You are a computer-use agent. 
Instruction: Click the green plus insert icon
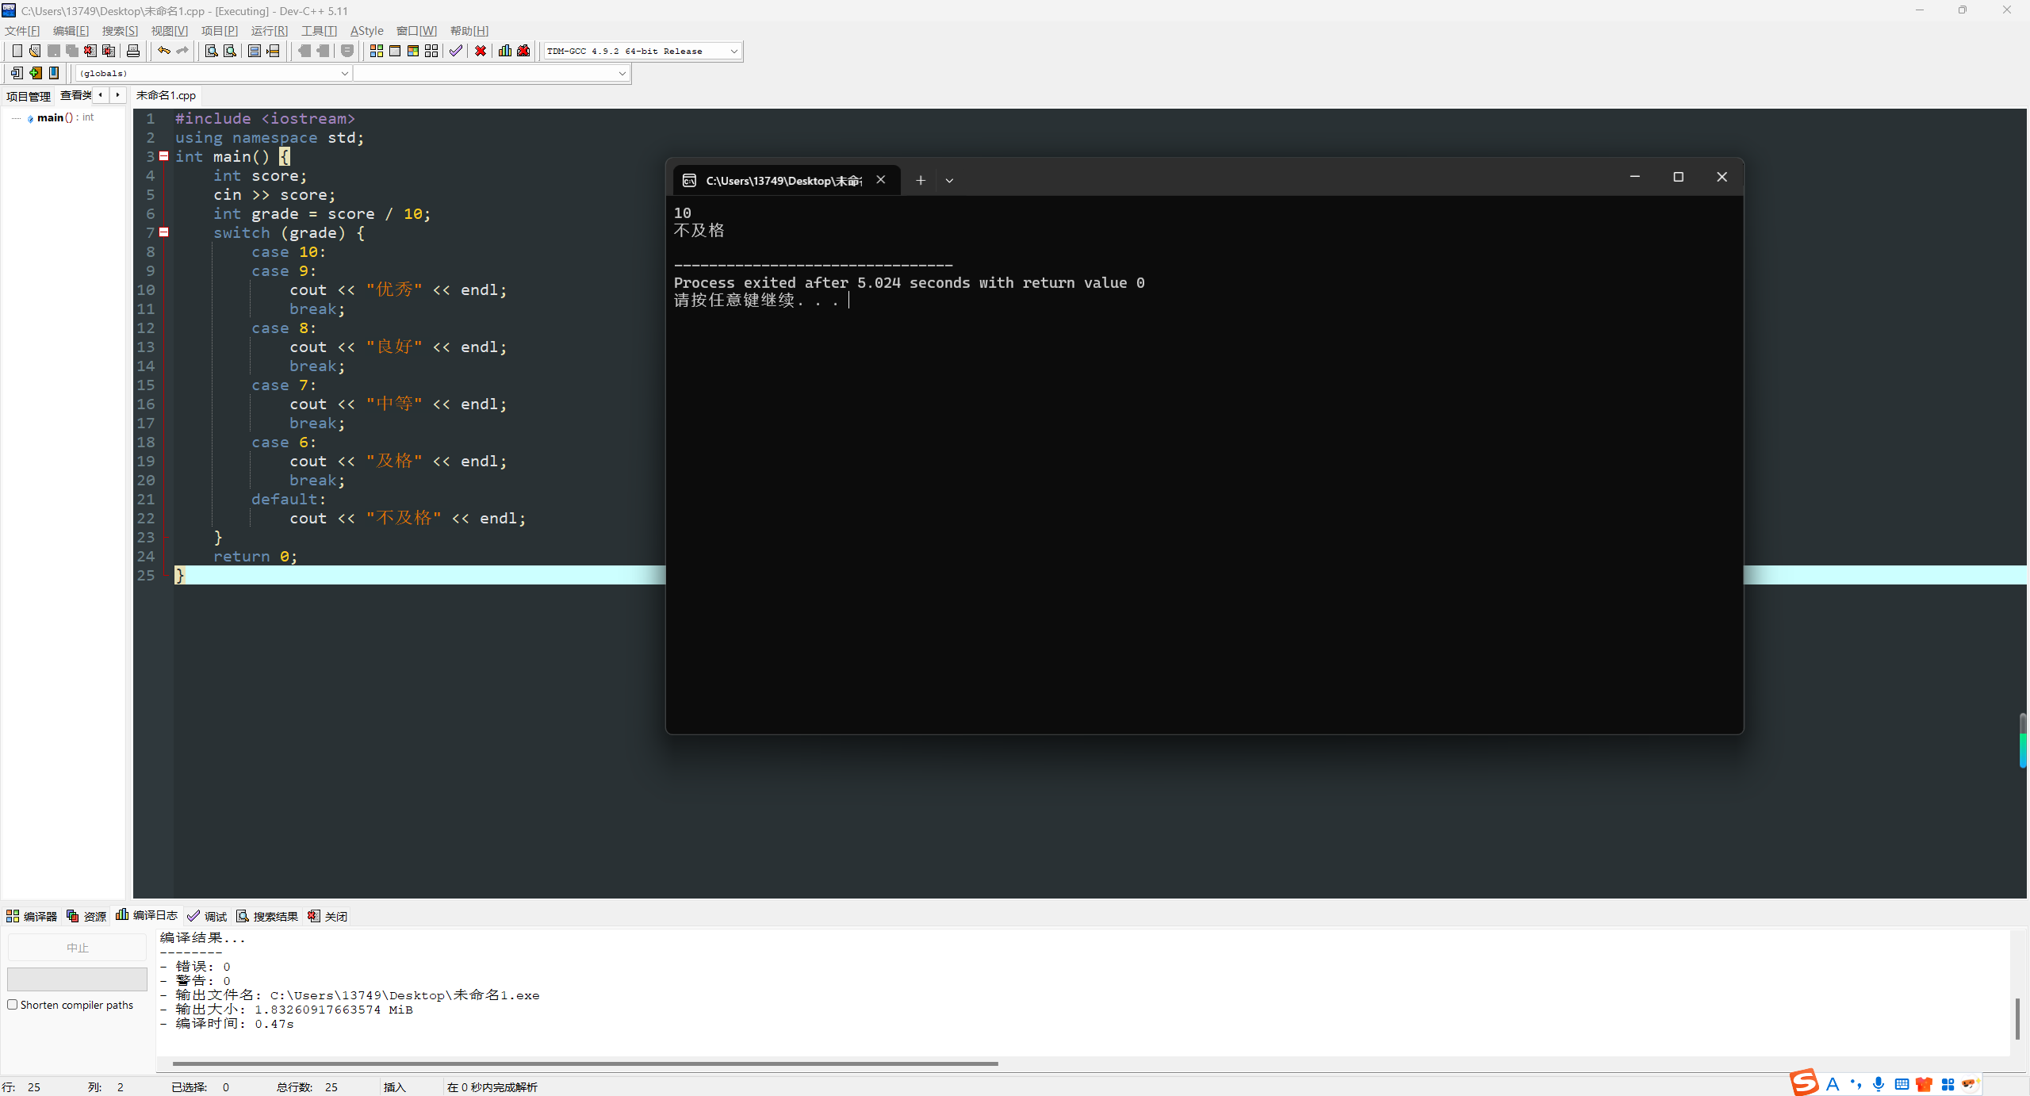coord(35,73)
